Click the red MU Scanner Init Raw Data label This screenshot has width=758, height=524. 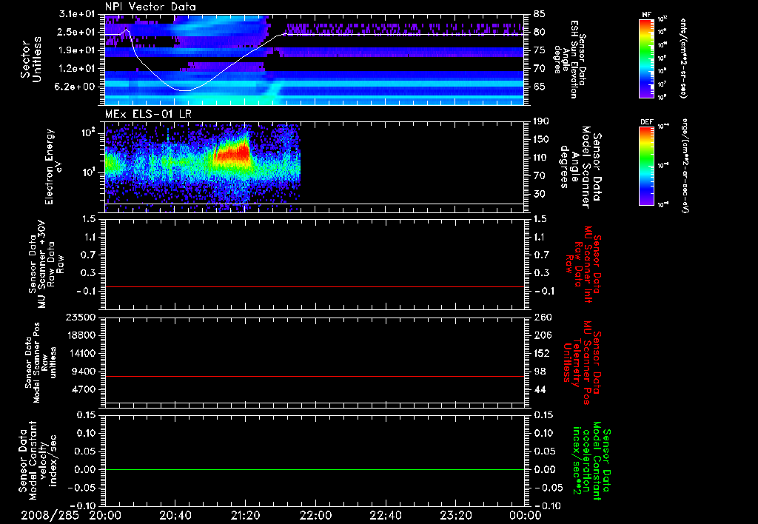pos(583,264)
